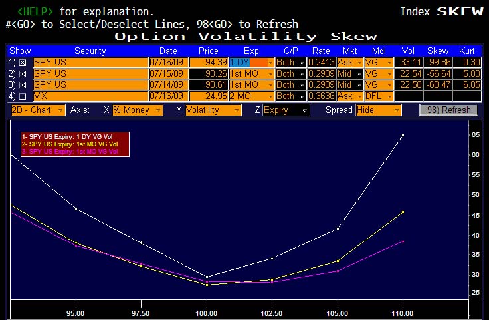Click the 0.3636 rate field
The height and width of the screenshot is (320, 489).
321,96
